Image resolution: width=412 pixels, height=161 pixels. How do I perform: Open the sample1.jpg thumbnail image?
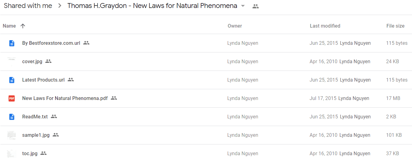[x=12, y=135]
